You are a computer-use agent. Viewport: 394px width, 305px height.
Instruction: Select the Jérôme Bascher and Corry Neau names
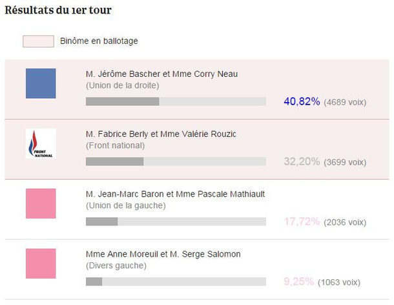(161, 74)
